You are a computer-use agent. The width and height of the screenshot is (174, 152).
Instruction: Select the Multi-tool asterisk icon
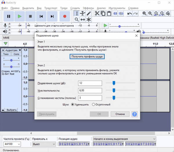pyautogui.click(x=89, y=19)
